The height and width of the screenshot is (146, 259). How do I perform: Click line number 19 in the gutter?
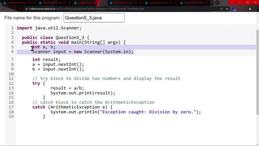pyautogui.click(x=11, y=116)
